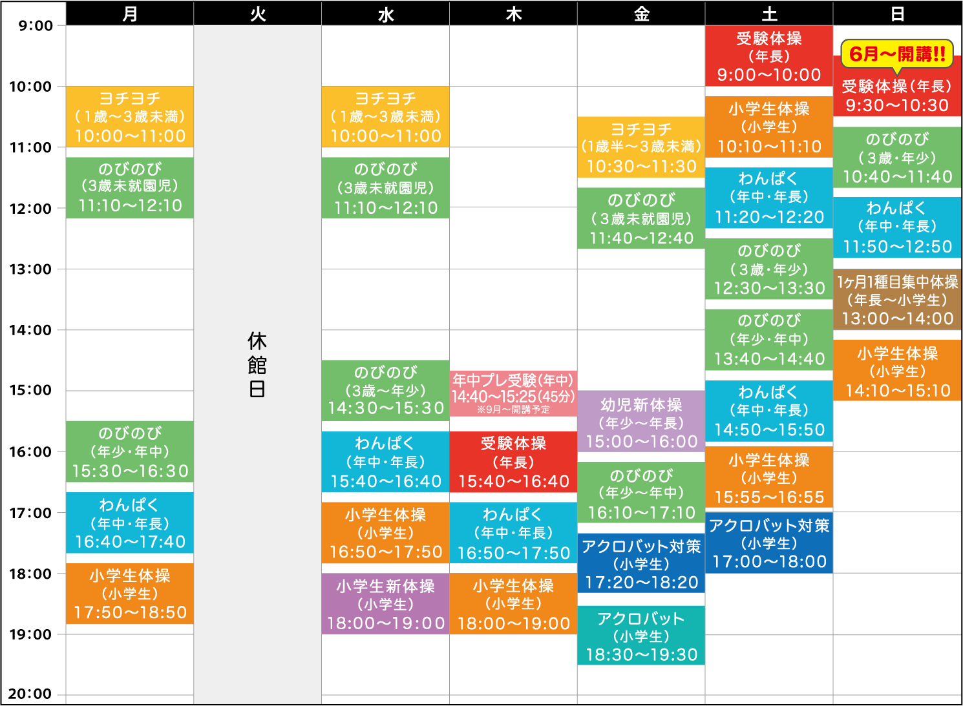The width and height of the screenshot is (963, 706).
Task: Click the 20:00 time label
Action: tap(31, 694)
